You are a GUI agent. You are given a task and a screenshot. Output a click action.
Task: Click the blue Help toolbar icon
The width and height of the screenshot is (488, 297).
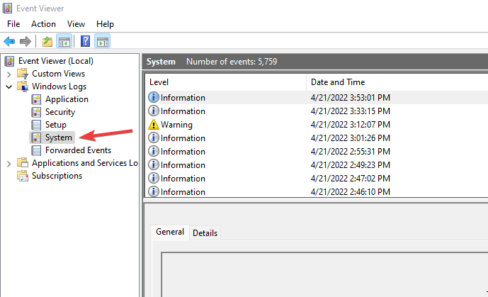pos(85,42)
